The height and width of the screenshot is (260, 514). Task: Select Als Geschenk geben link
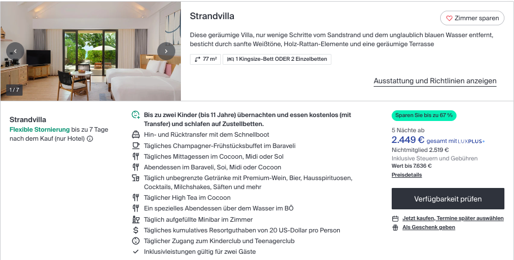[428, 227]
